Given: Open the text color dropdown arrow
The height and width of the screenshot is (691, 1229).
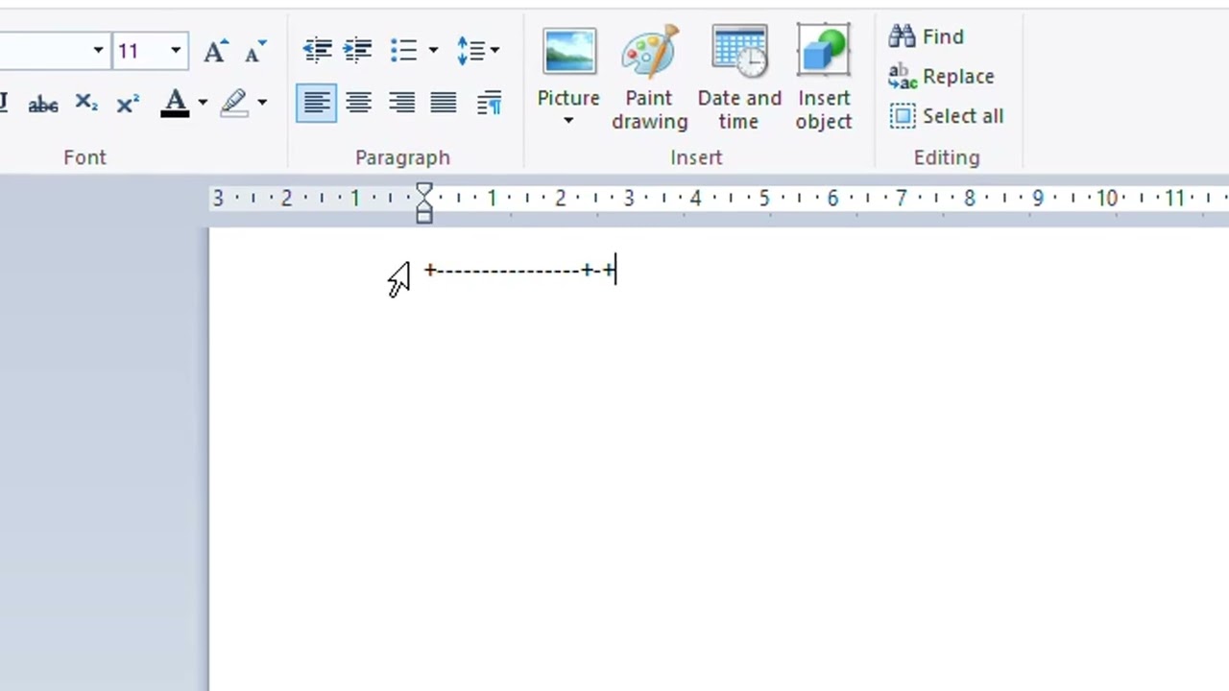Looking at the screenshot, I should click(203, 104).
